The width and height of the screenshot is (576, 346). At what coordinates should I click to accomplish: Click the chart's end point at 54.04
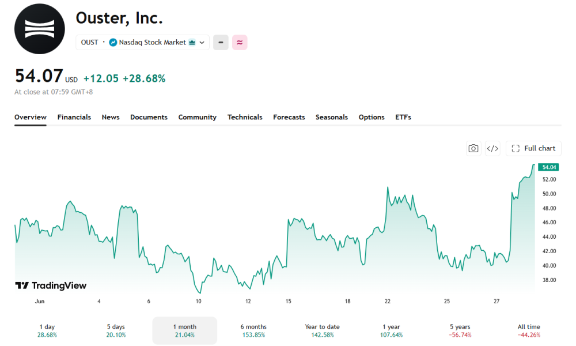tap(534, 165)
